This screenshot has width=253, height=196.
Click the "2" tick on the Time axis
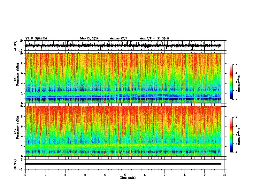coord(65,175)
